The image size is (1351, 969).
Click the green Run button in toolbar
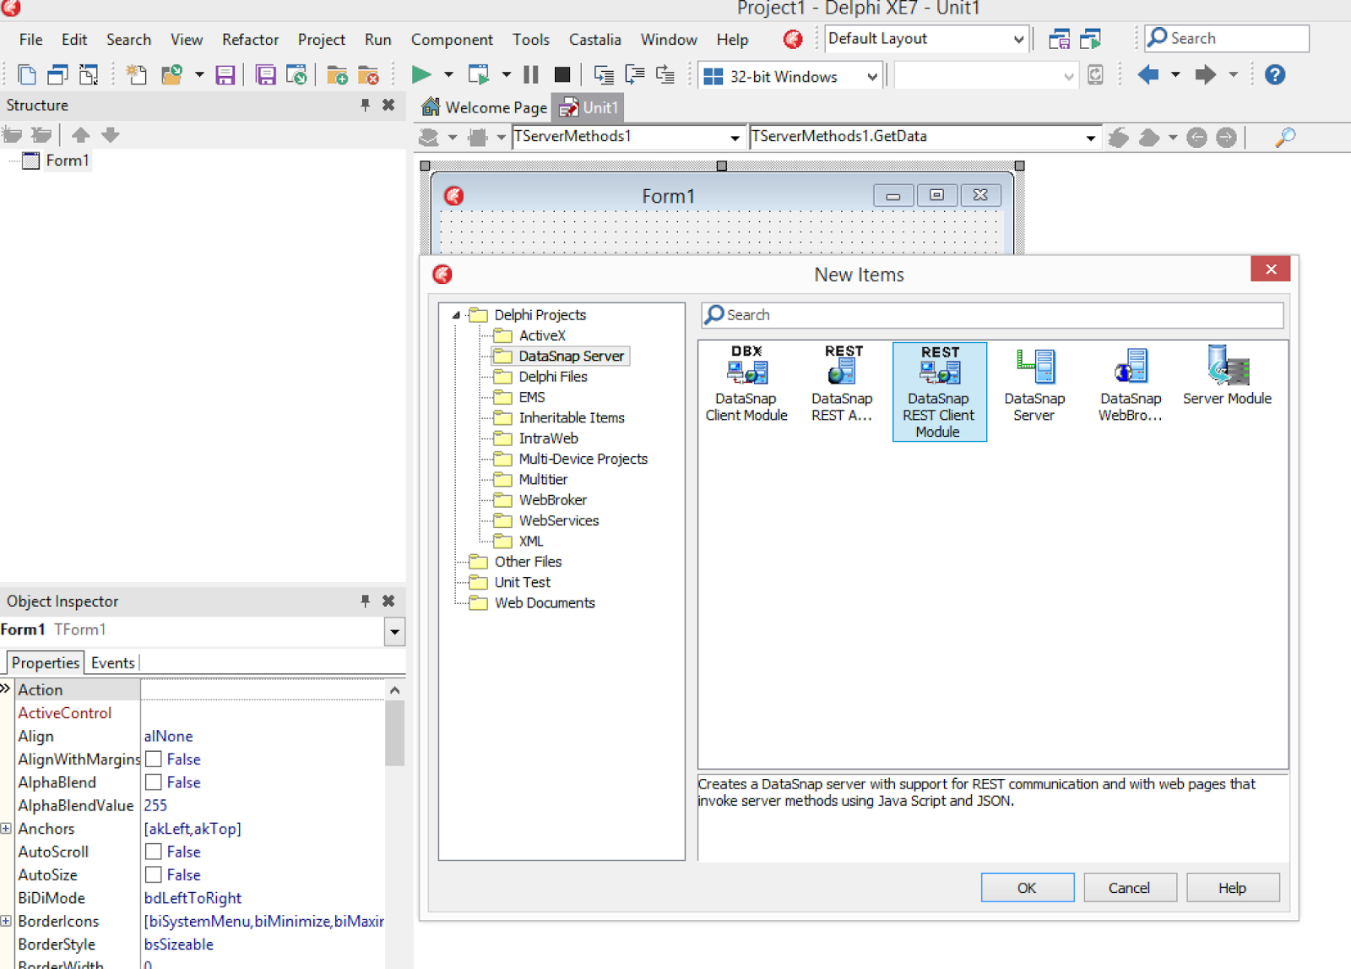420,75
